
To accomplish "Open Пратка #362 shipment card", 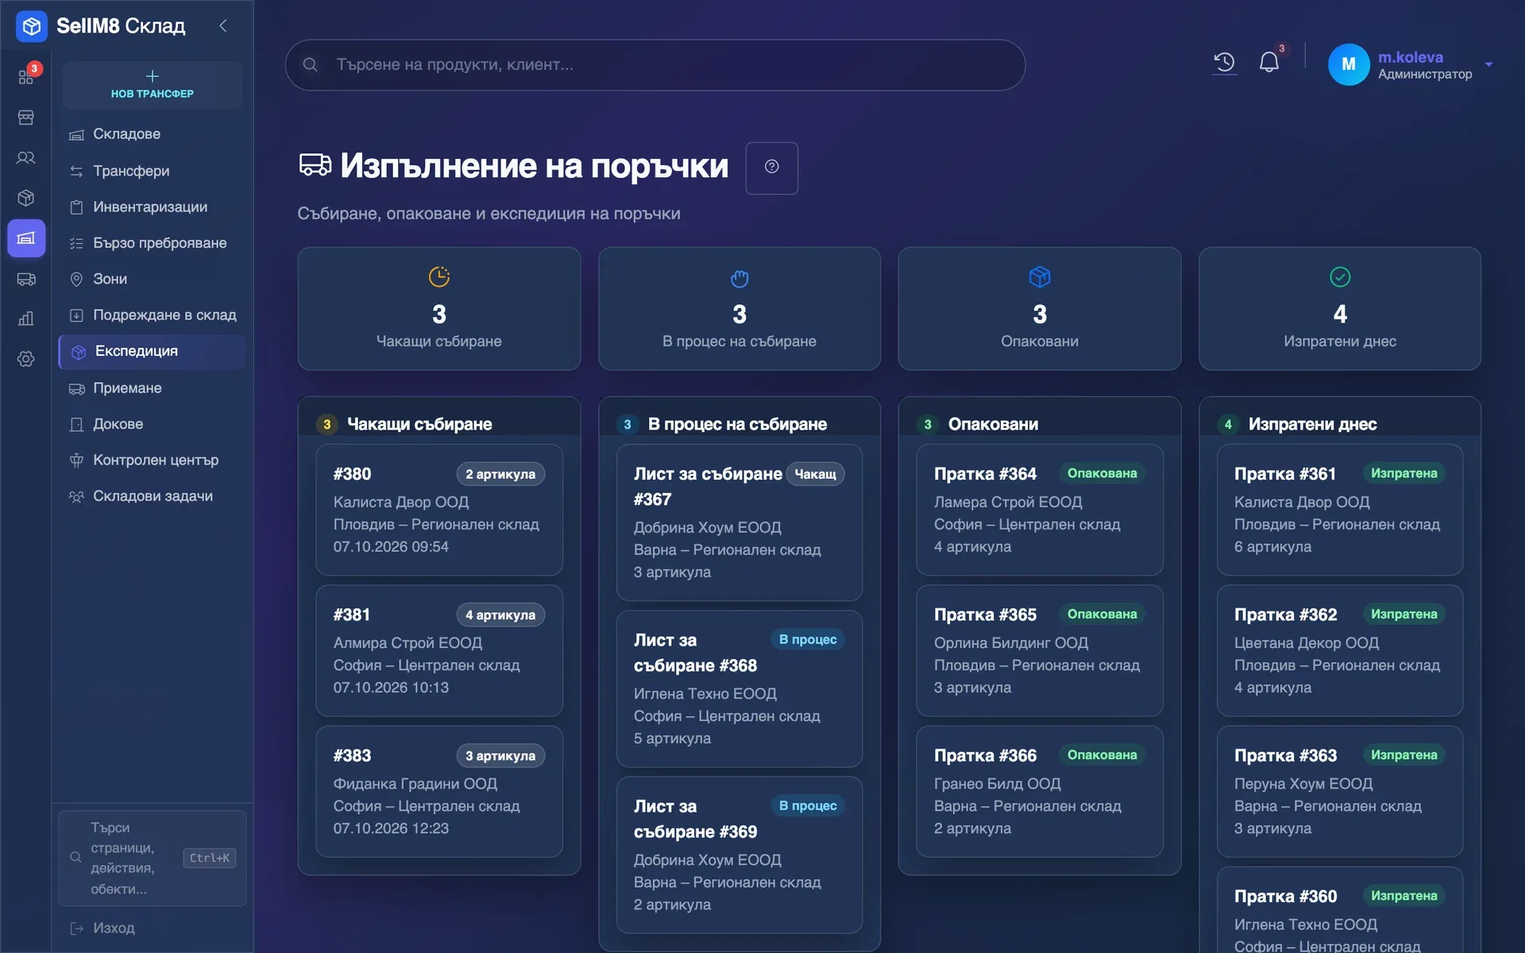I will (x=1339, y=650).
